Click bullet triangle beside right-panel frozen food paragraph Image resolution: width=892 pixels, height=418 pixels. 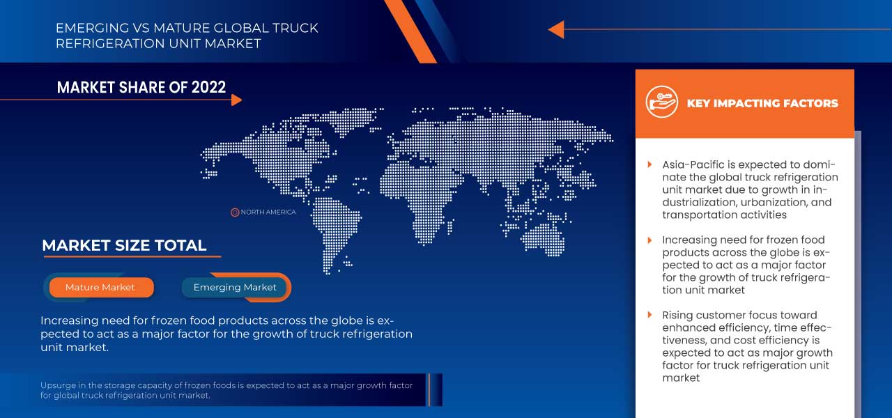(x=649, y=240)
